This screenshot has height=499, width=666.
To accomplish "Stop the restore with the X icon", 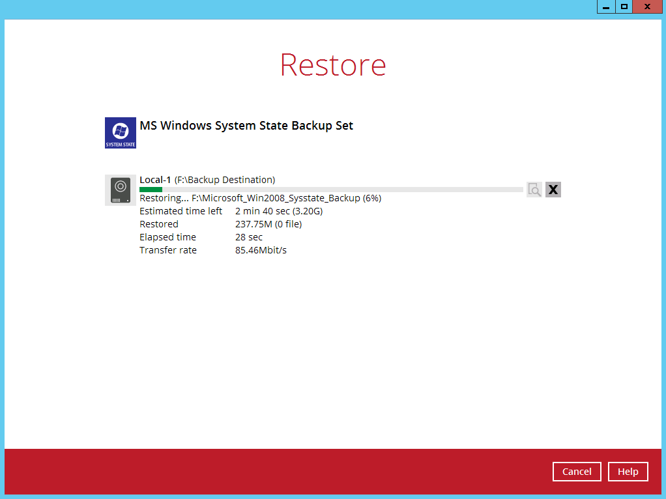I will [x=553, y=190].
